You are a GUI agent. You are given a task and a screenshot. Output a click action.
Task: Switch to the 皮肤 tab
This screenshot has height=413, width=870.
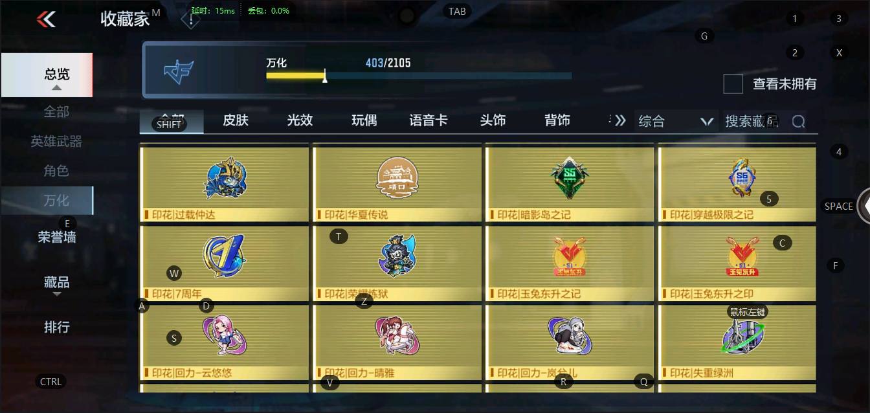pyautogui.click(x=236, y=120)
